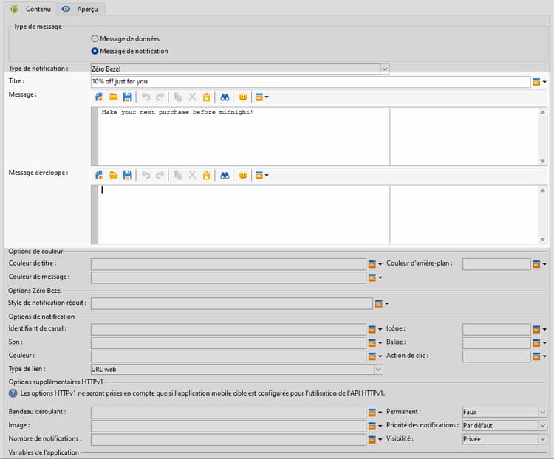Open personalization menu for Couleur de message

click(375, 277)
